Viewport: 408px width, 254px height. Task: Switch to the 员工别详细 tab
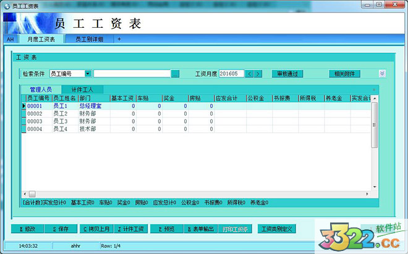tap(89, 40)
